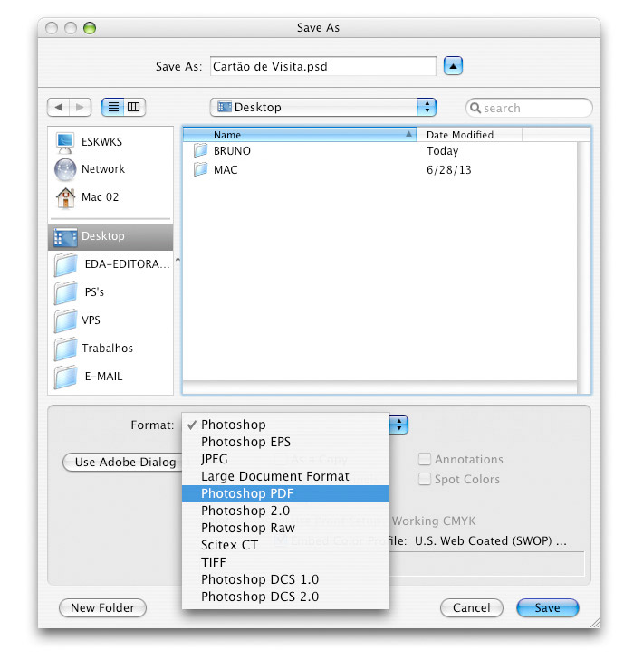Click the MAC folder name text
643x659 pixels.
point(226,170)
